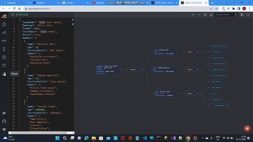Reload the page with refresh button
The height and width of the screenshot is (142, 253).
(14, 9)
